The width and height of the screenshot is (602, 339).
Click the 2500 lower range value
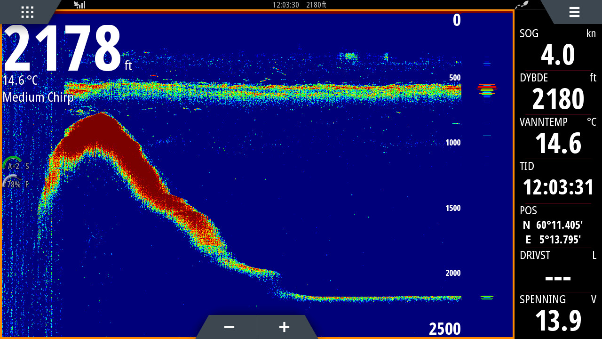[x=445, y=329]
